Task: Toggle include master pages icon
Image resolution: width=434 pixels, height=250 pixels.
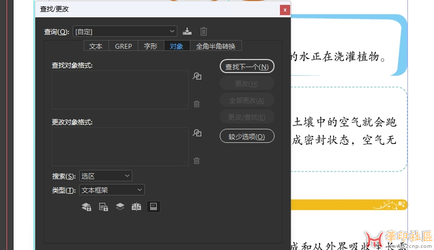Action: click(137, 207)
